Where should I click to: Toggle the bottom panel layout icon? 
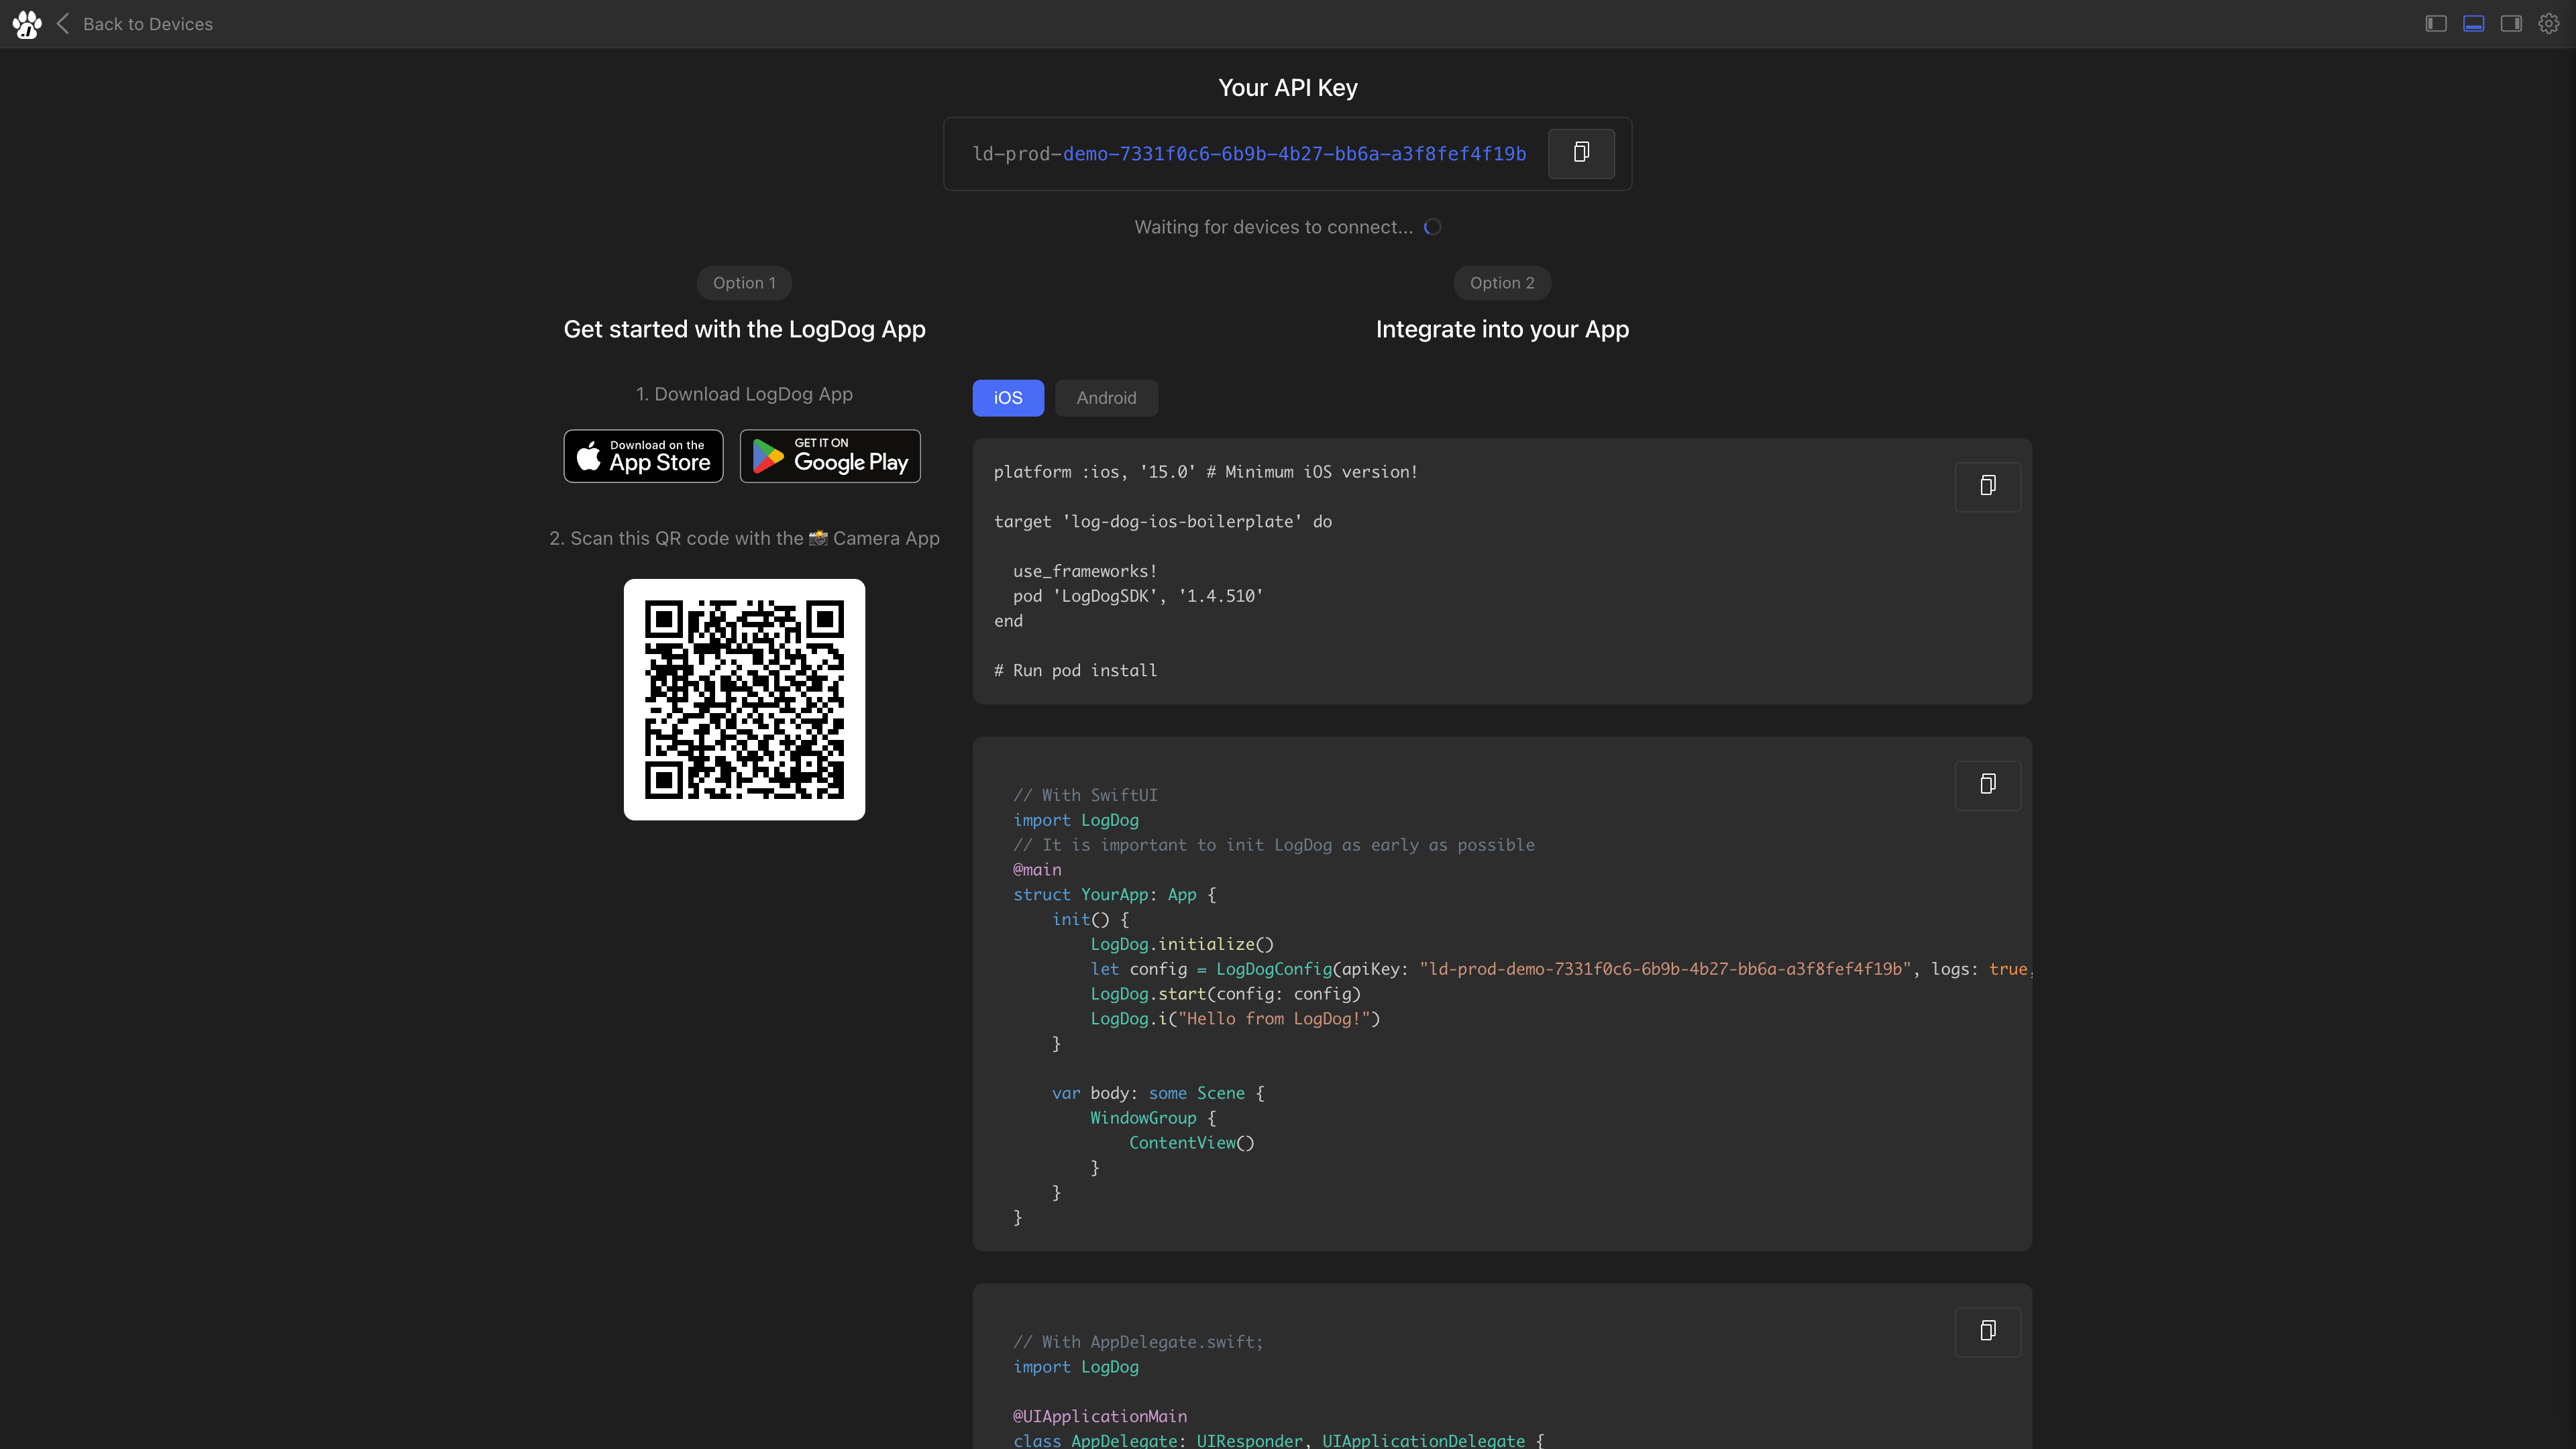pos(2473,23)
